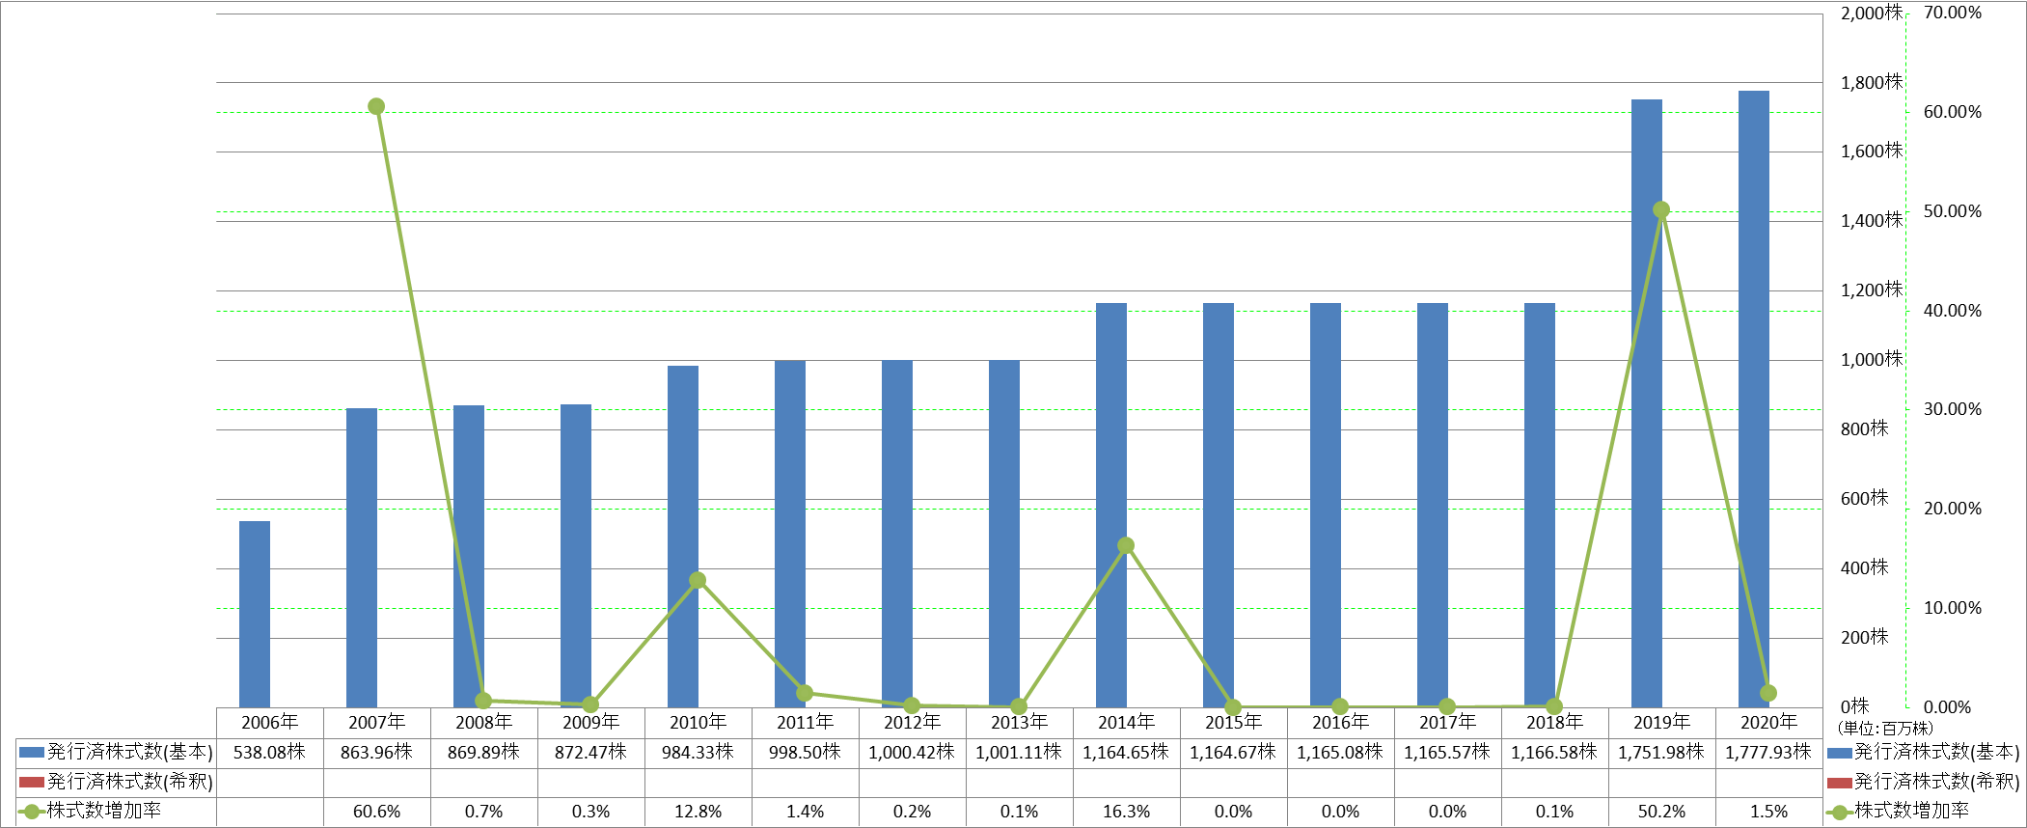This screenshot has width=2027, height=828.
Task: Click the 0.7% growth rate cell
Action: point(483,812)
